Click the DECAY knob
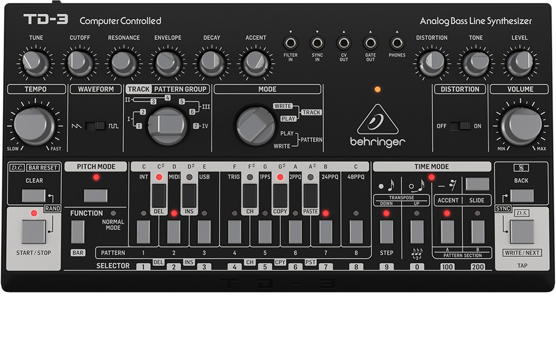 click(212, 64)
